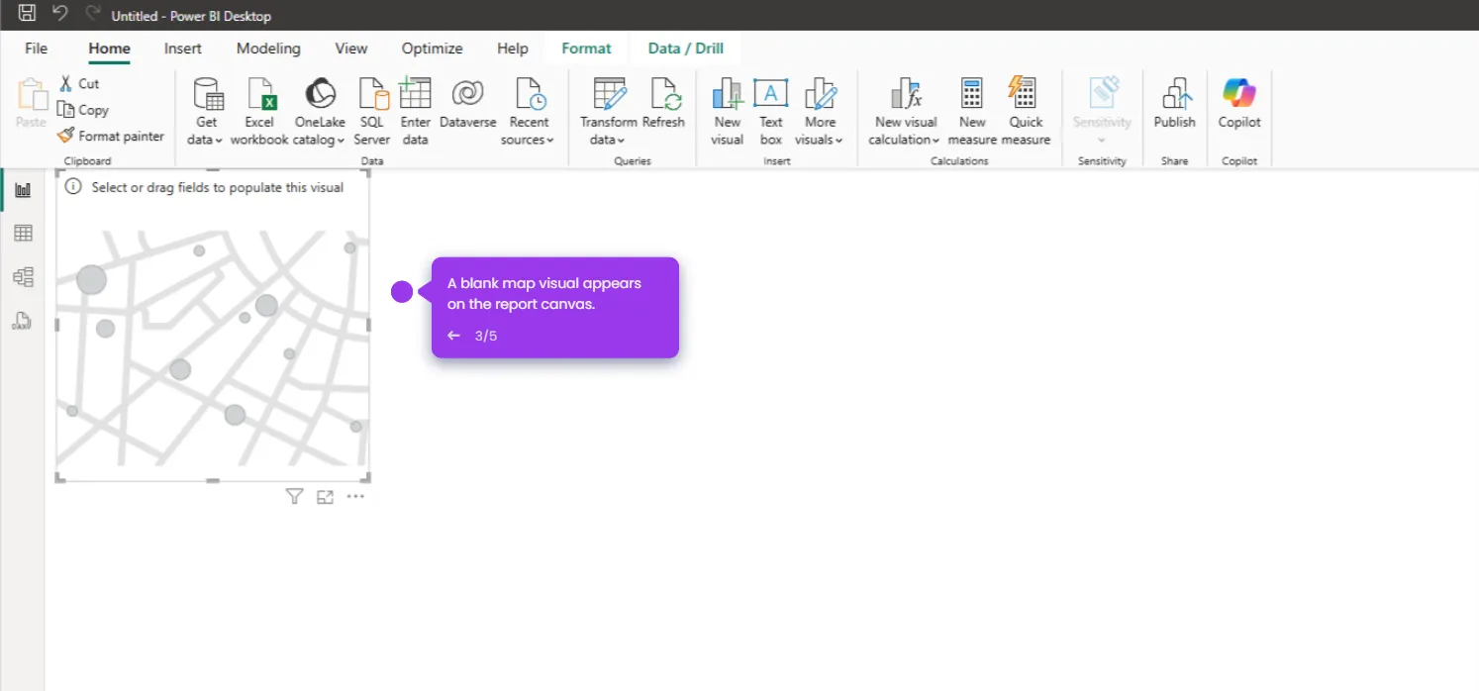Switch to Table view in sidebar

[23, 233]
